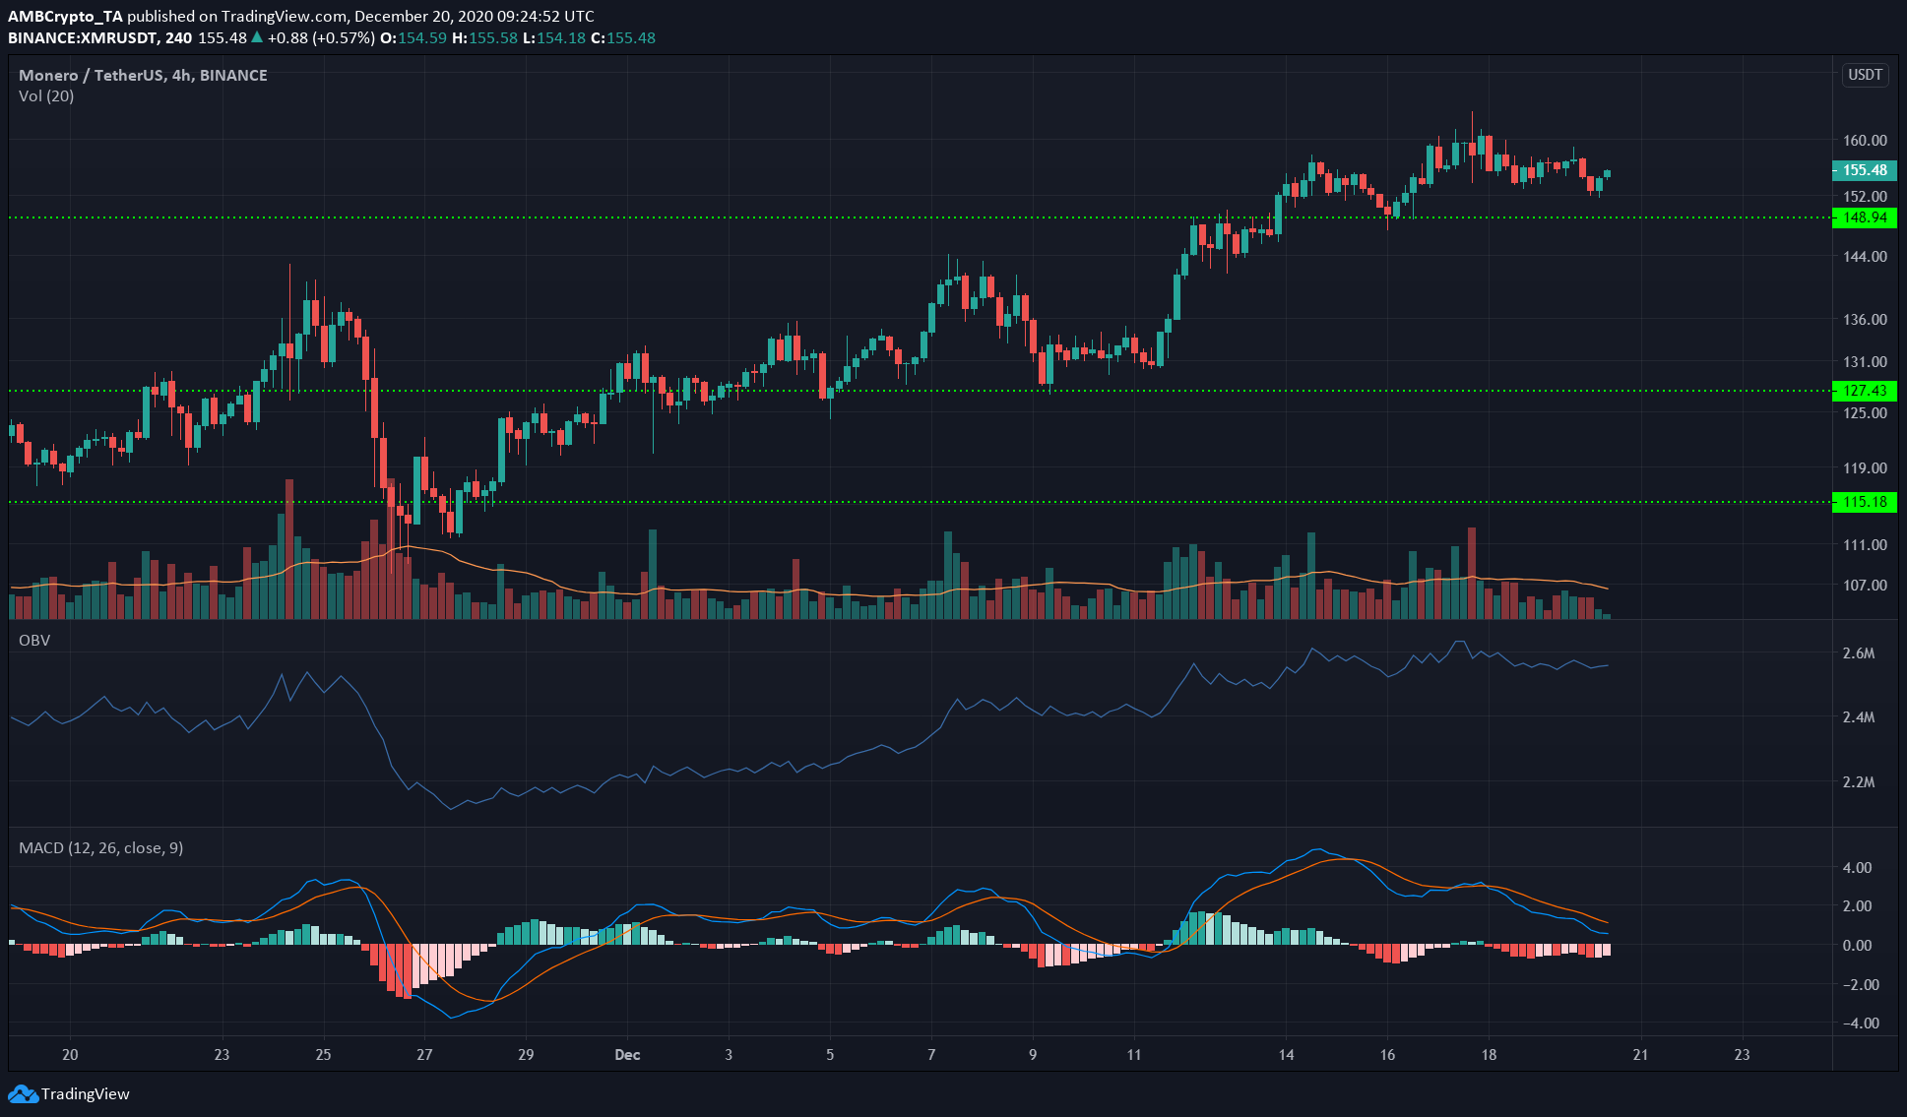Click the H:155.58 high value
This screenshot has width=1907, height=1117.
click(484, 37)
